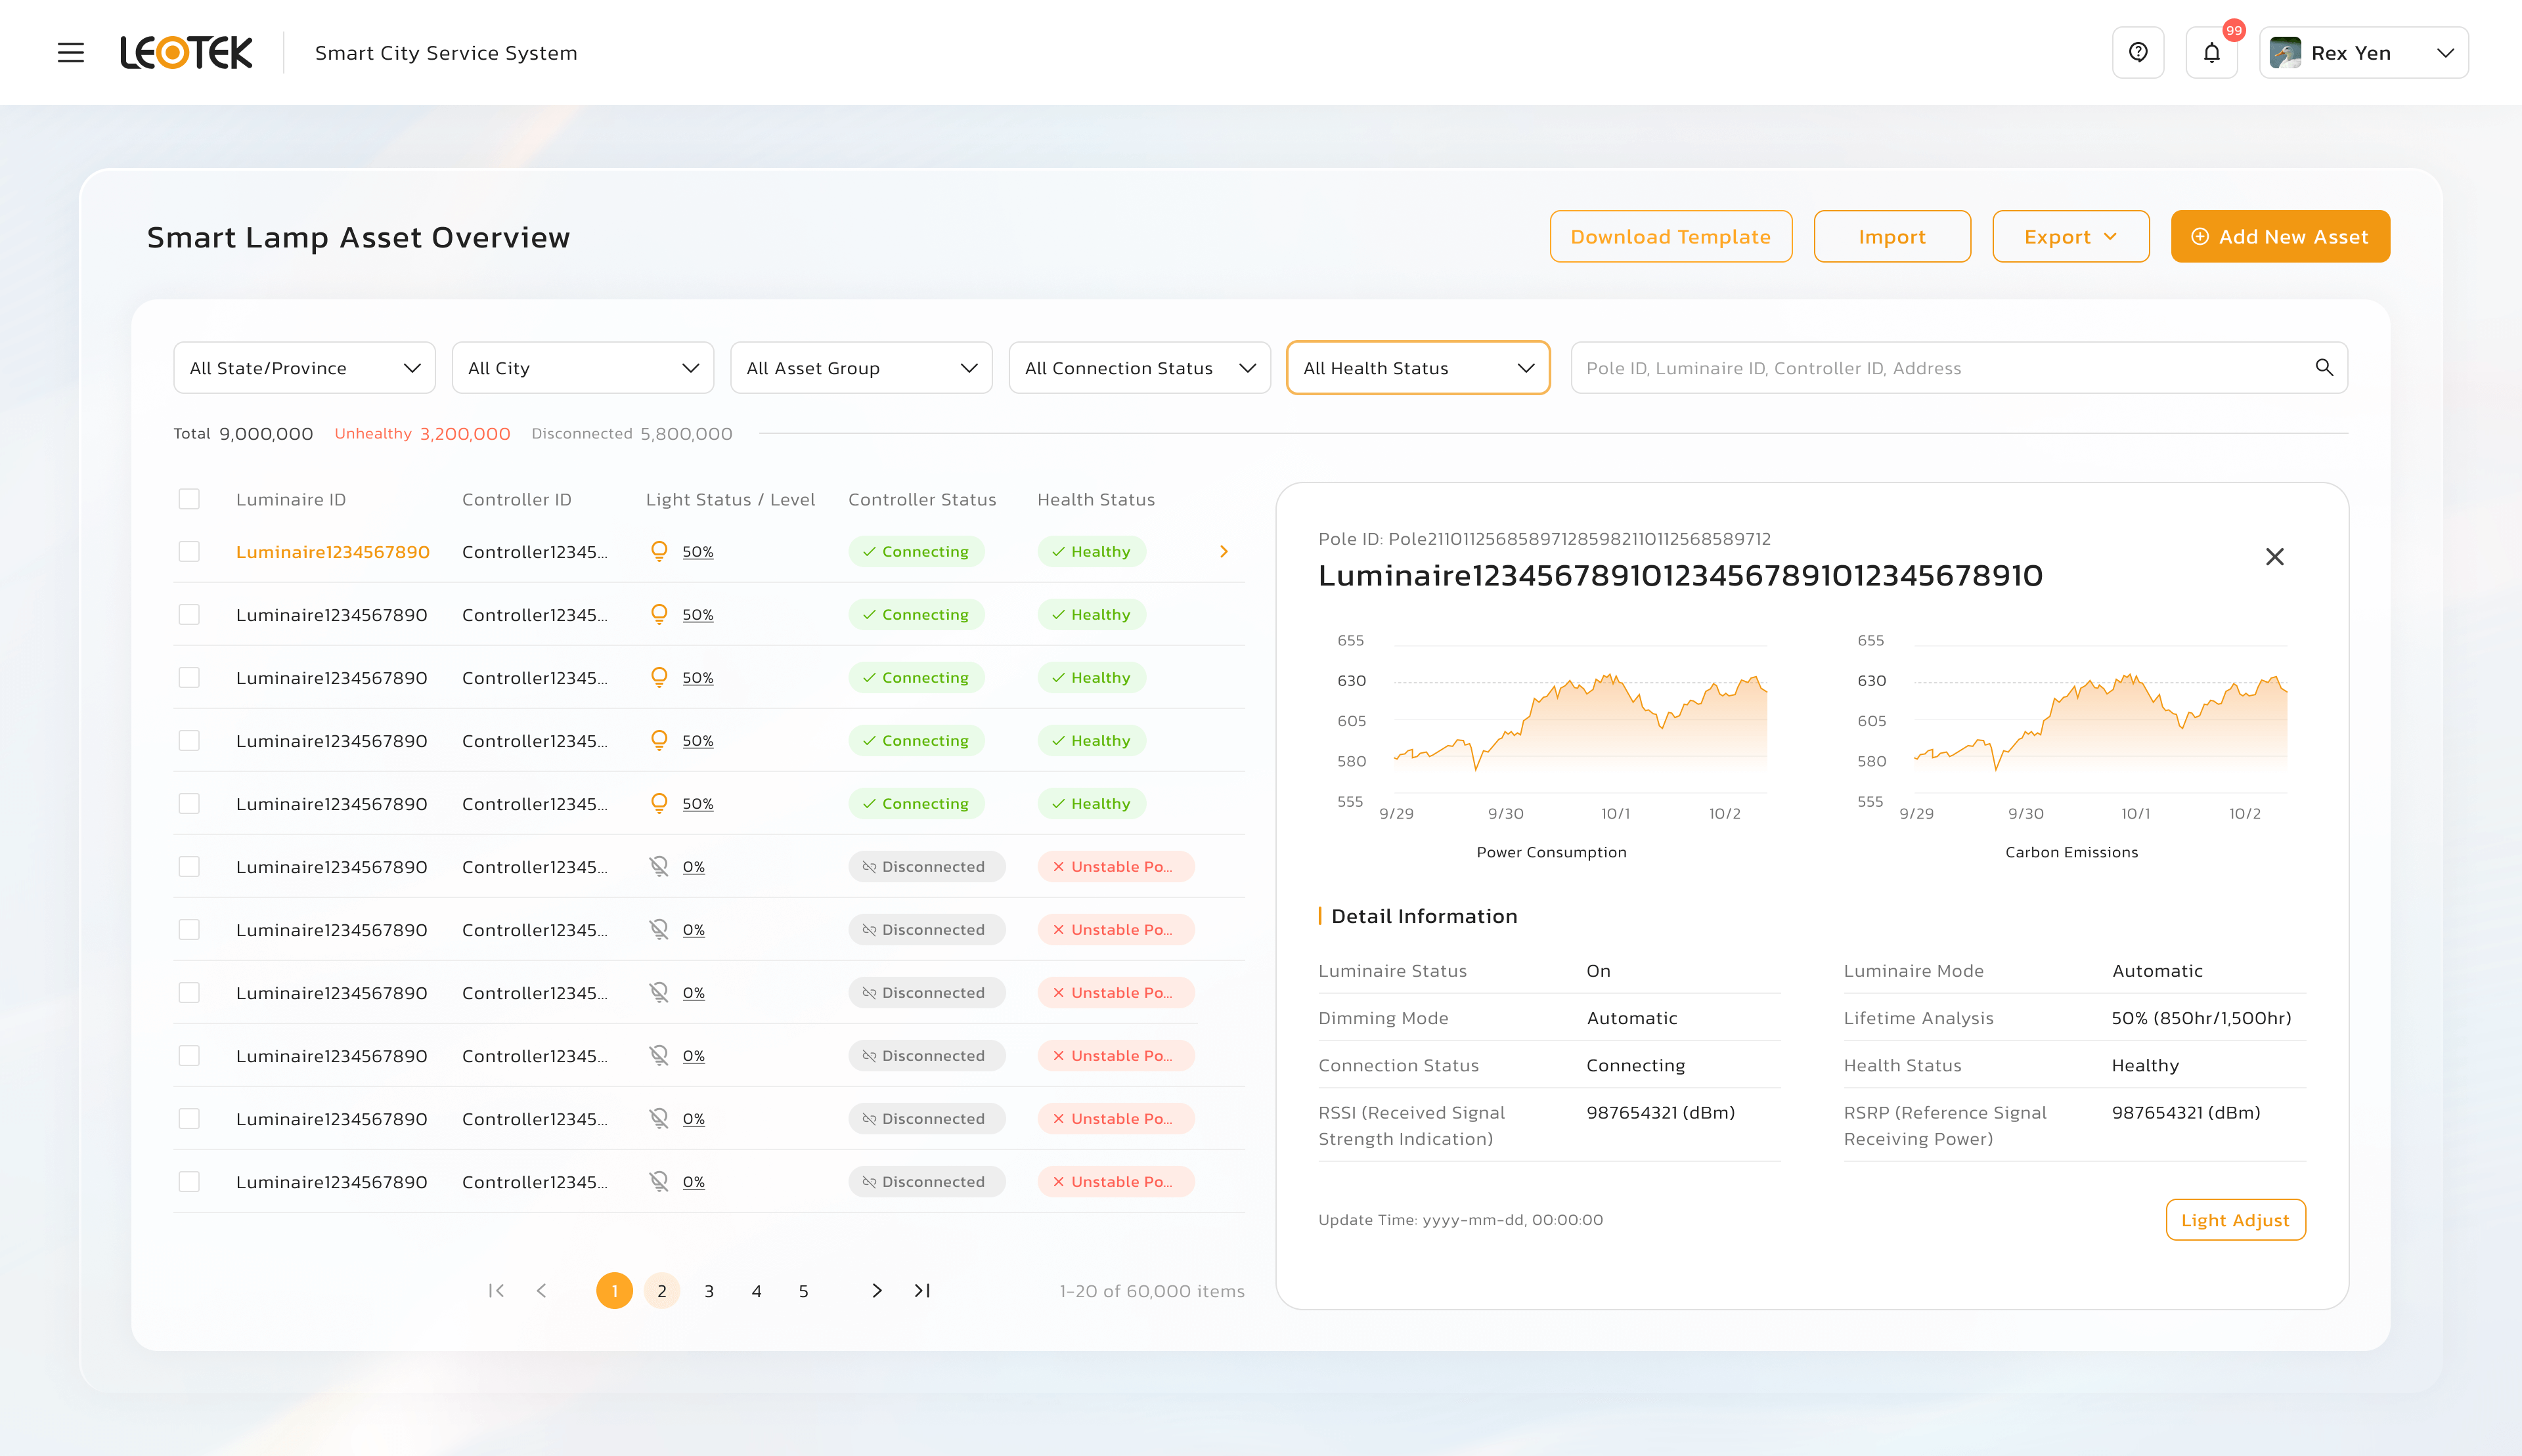Check the last table row checkbox
Screen dimensions: 2522x1456
pyautogui.click(x=189, y=1182)
